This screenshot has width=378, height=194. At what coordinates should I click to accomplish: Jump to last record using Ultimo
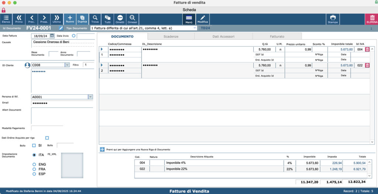pos(56,19)
